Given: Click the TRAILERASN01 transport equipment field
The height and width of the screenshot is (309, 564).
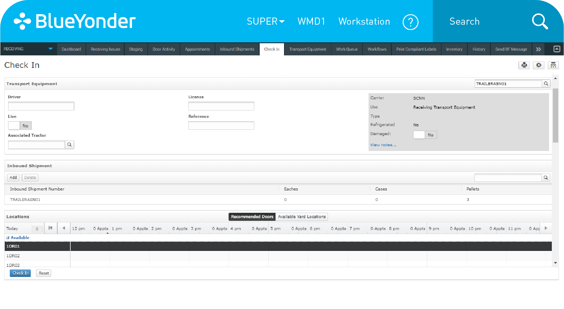Looking at the screenshot, I should [508, 84].
